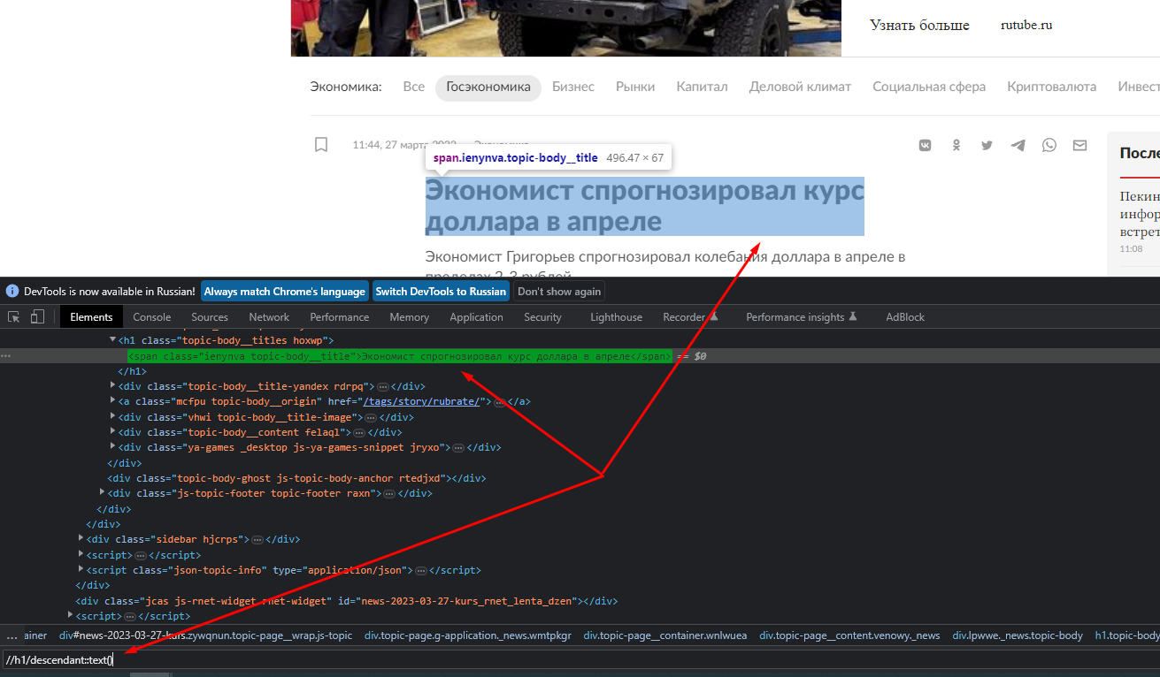The height and width of the screenshot is (677, 1160).
Task: Share the article on VK
Action: [926, 145]
